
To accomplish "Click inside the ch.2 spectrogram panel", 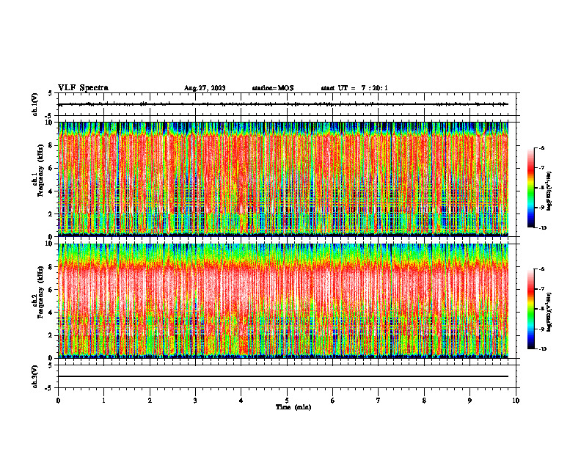I will tap(283, 301).
